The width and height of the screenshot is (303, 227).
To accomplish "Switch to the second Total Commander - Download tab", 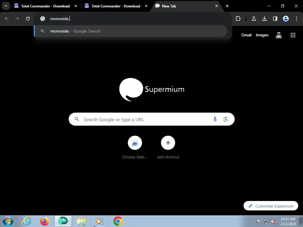I will tap(116, 6).
